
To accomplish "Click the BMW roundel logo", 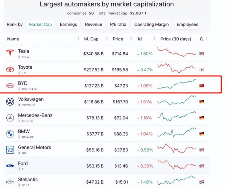I will click(10, 134).
